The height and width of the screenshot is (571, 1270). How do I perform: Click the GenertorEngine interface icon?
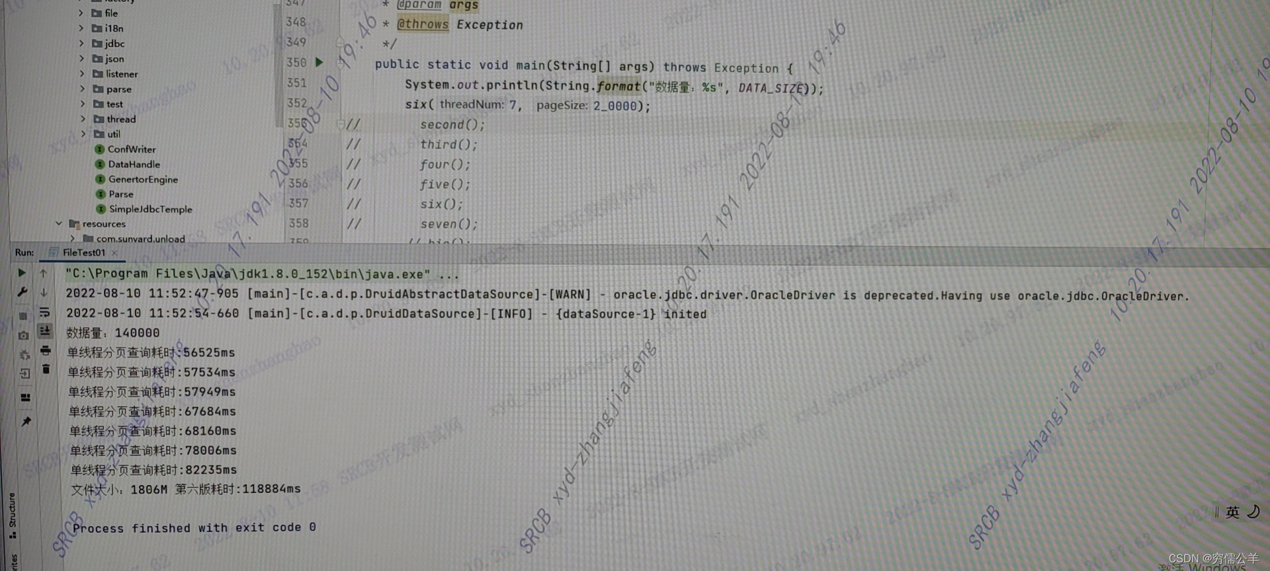pyautogui.click(x=101, y=179)
